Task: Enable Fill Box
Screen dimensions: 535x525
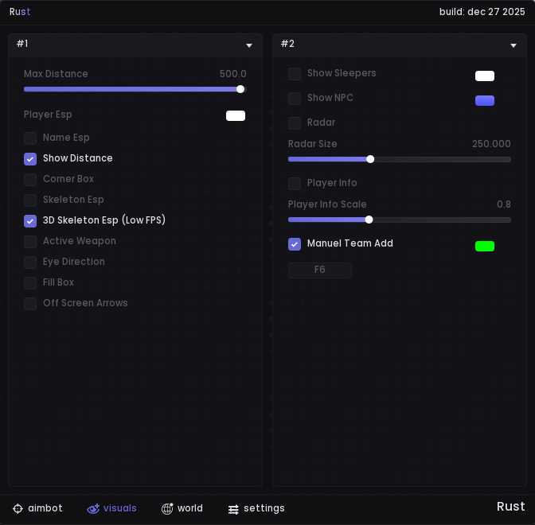Action: [30, 283]
